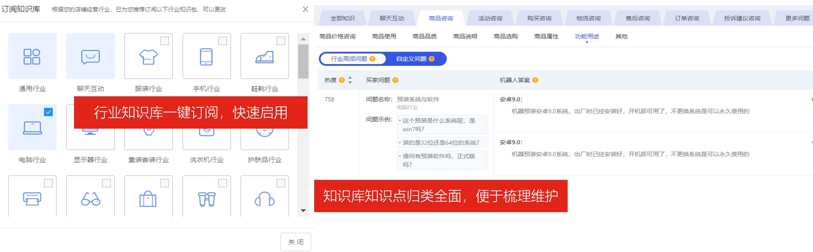Open the 聊天互动 top tab
Screen dimensions: 813x252
pyautogui.click(x=392, y=19)
